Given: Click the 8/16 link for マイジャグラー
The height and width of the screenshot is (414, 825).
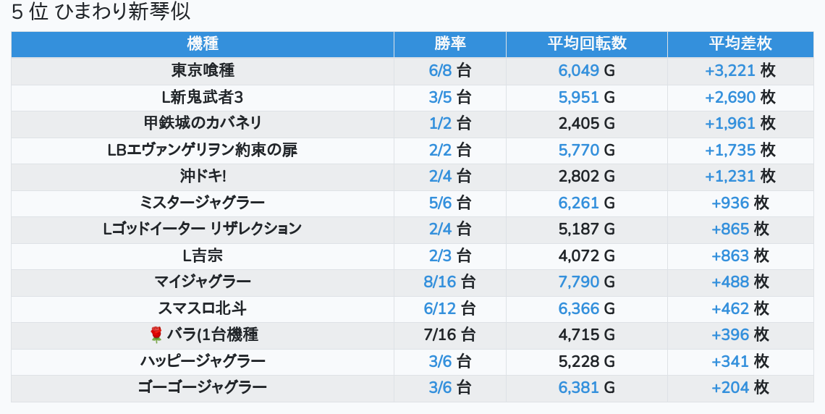Looking at the screenshot, I should tap(440, 282).
